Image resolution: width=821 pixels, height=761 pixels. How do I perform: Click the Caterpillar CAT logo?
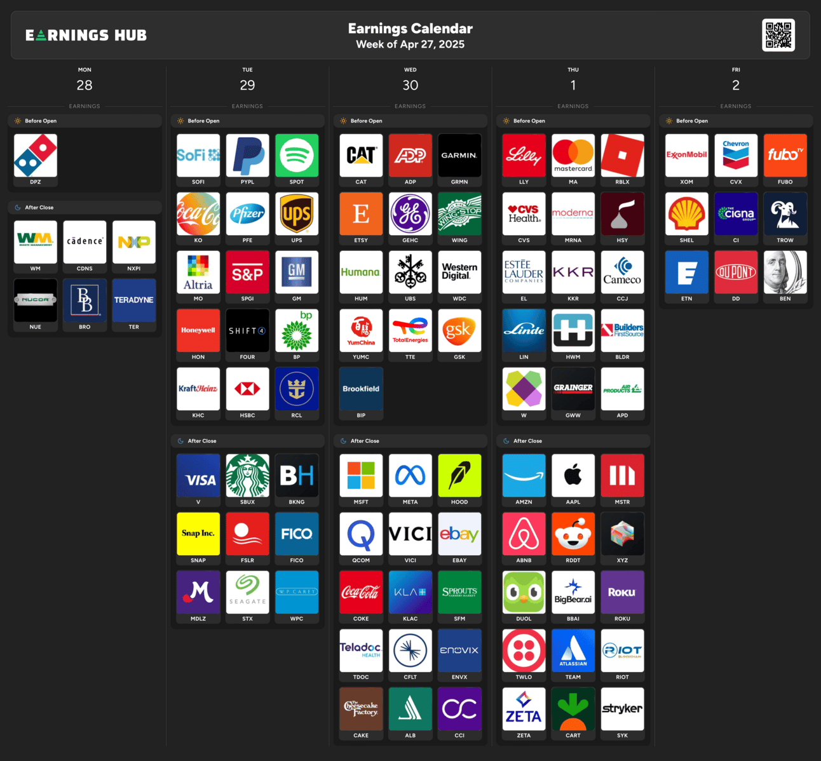[361, 155]
